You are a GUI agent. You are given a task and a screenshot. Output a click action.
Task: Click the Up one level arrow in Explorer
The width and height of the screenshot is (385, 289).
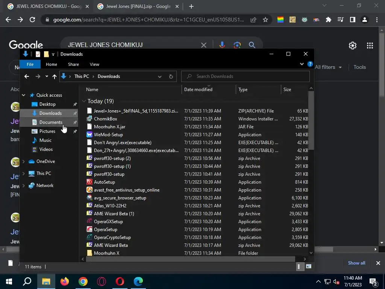coord(55,76)
